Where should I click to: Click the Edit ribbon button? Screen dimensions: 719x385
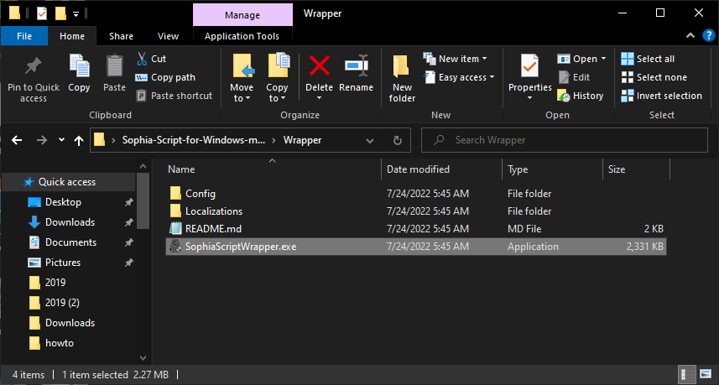coord(574,77)
